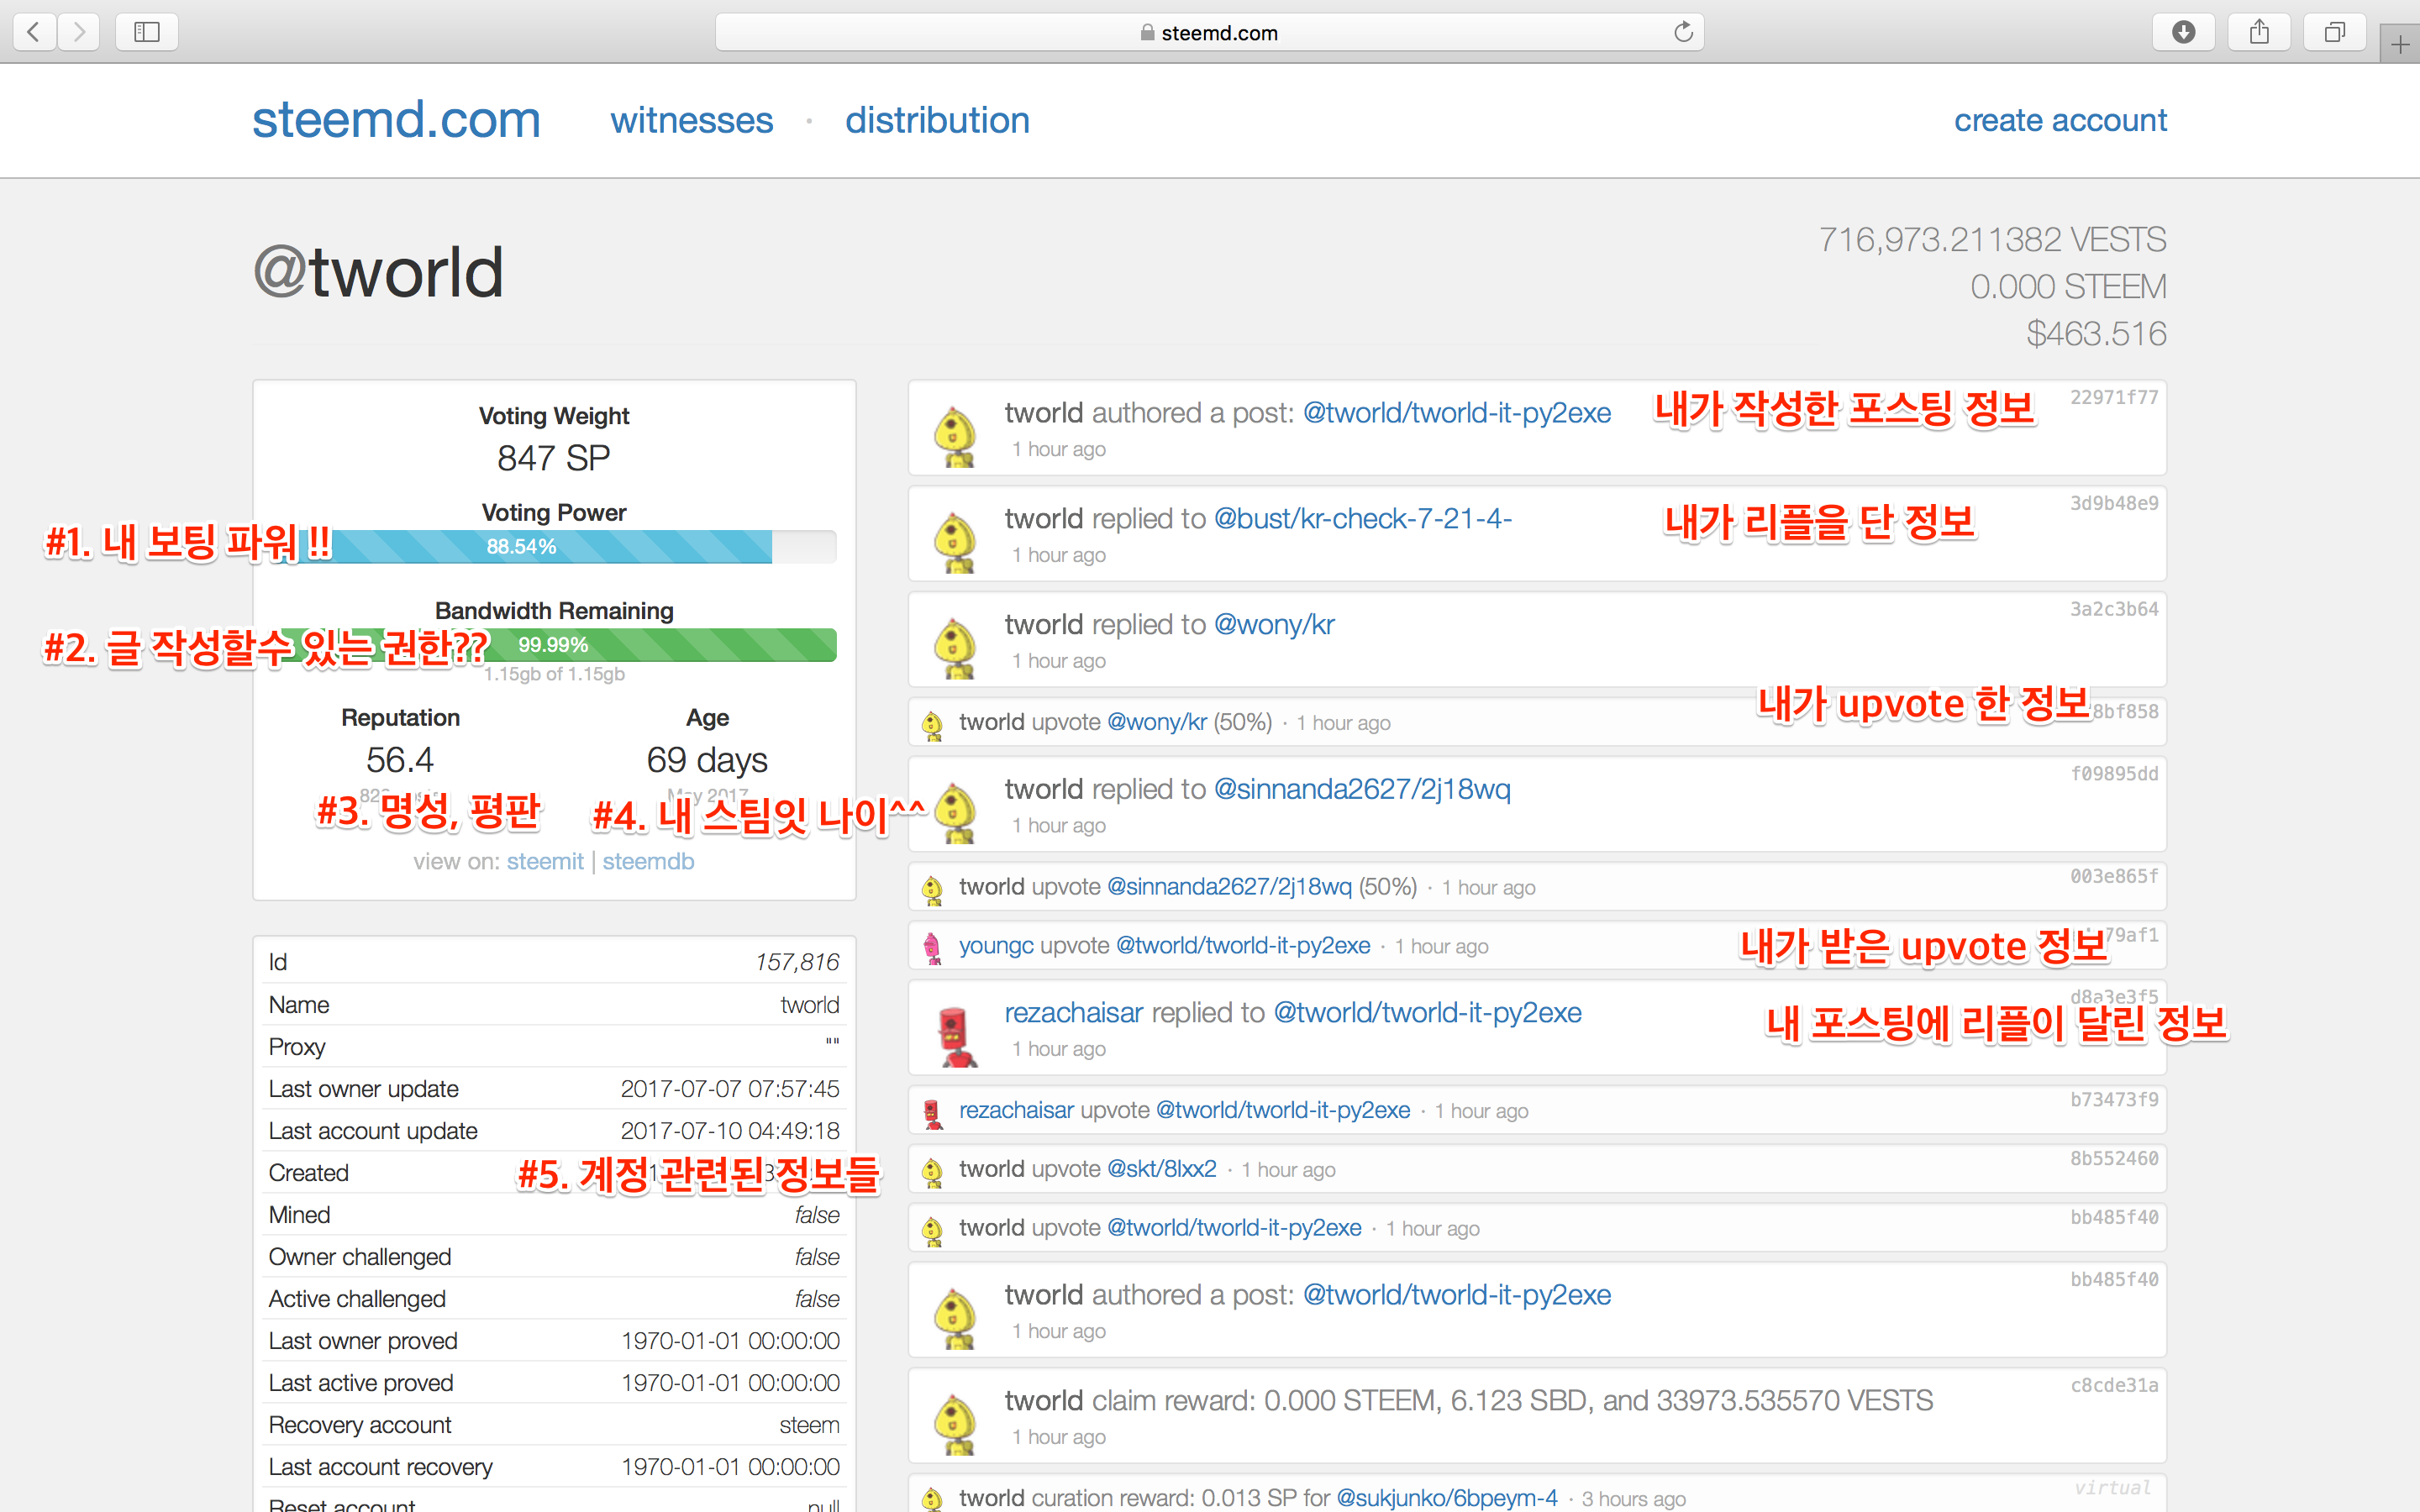2420x1512 pixels.
Task: Open @sinnanda2627/2j18wq link in upvote row
Action: point(1229,887)
